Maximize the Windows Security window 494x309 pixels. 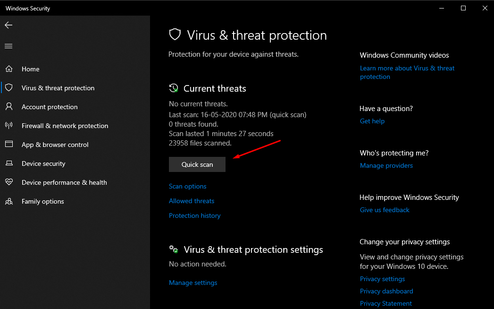click(x=463, y=8)
